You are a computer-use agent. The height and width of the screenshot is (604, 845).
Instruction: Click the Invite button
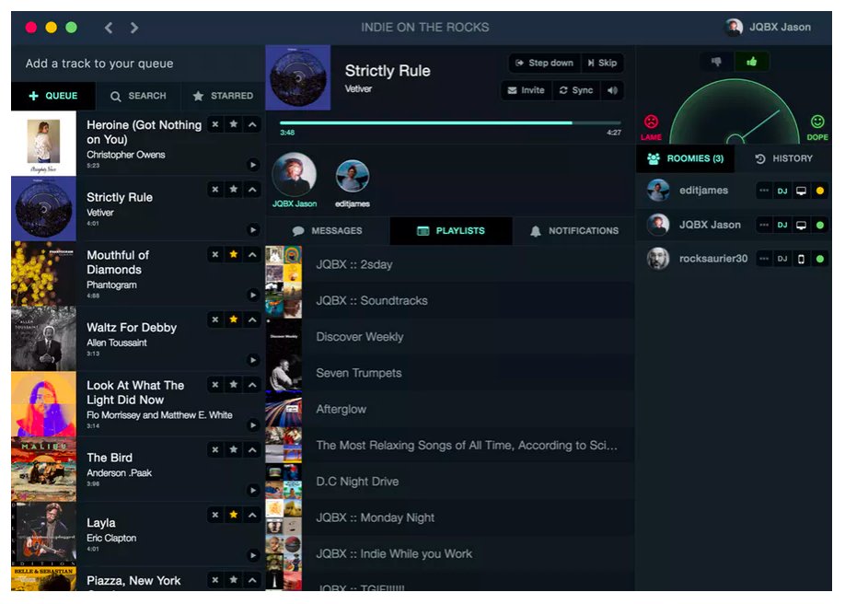click(526, 90)
